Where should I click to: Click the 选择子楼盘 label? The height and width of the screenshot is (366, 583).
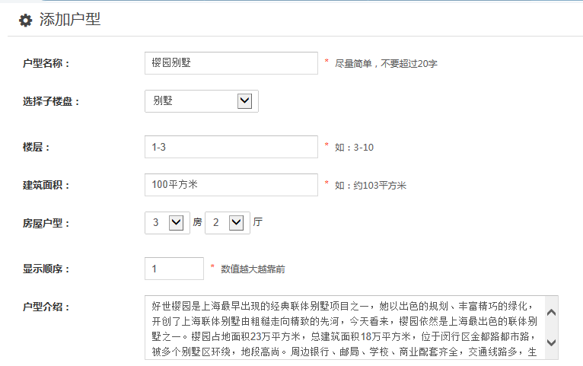pos(51,101)
